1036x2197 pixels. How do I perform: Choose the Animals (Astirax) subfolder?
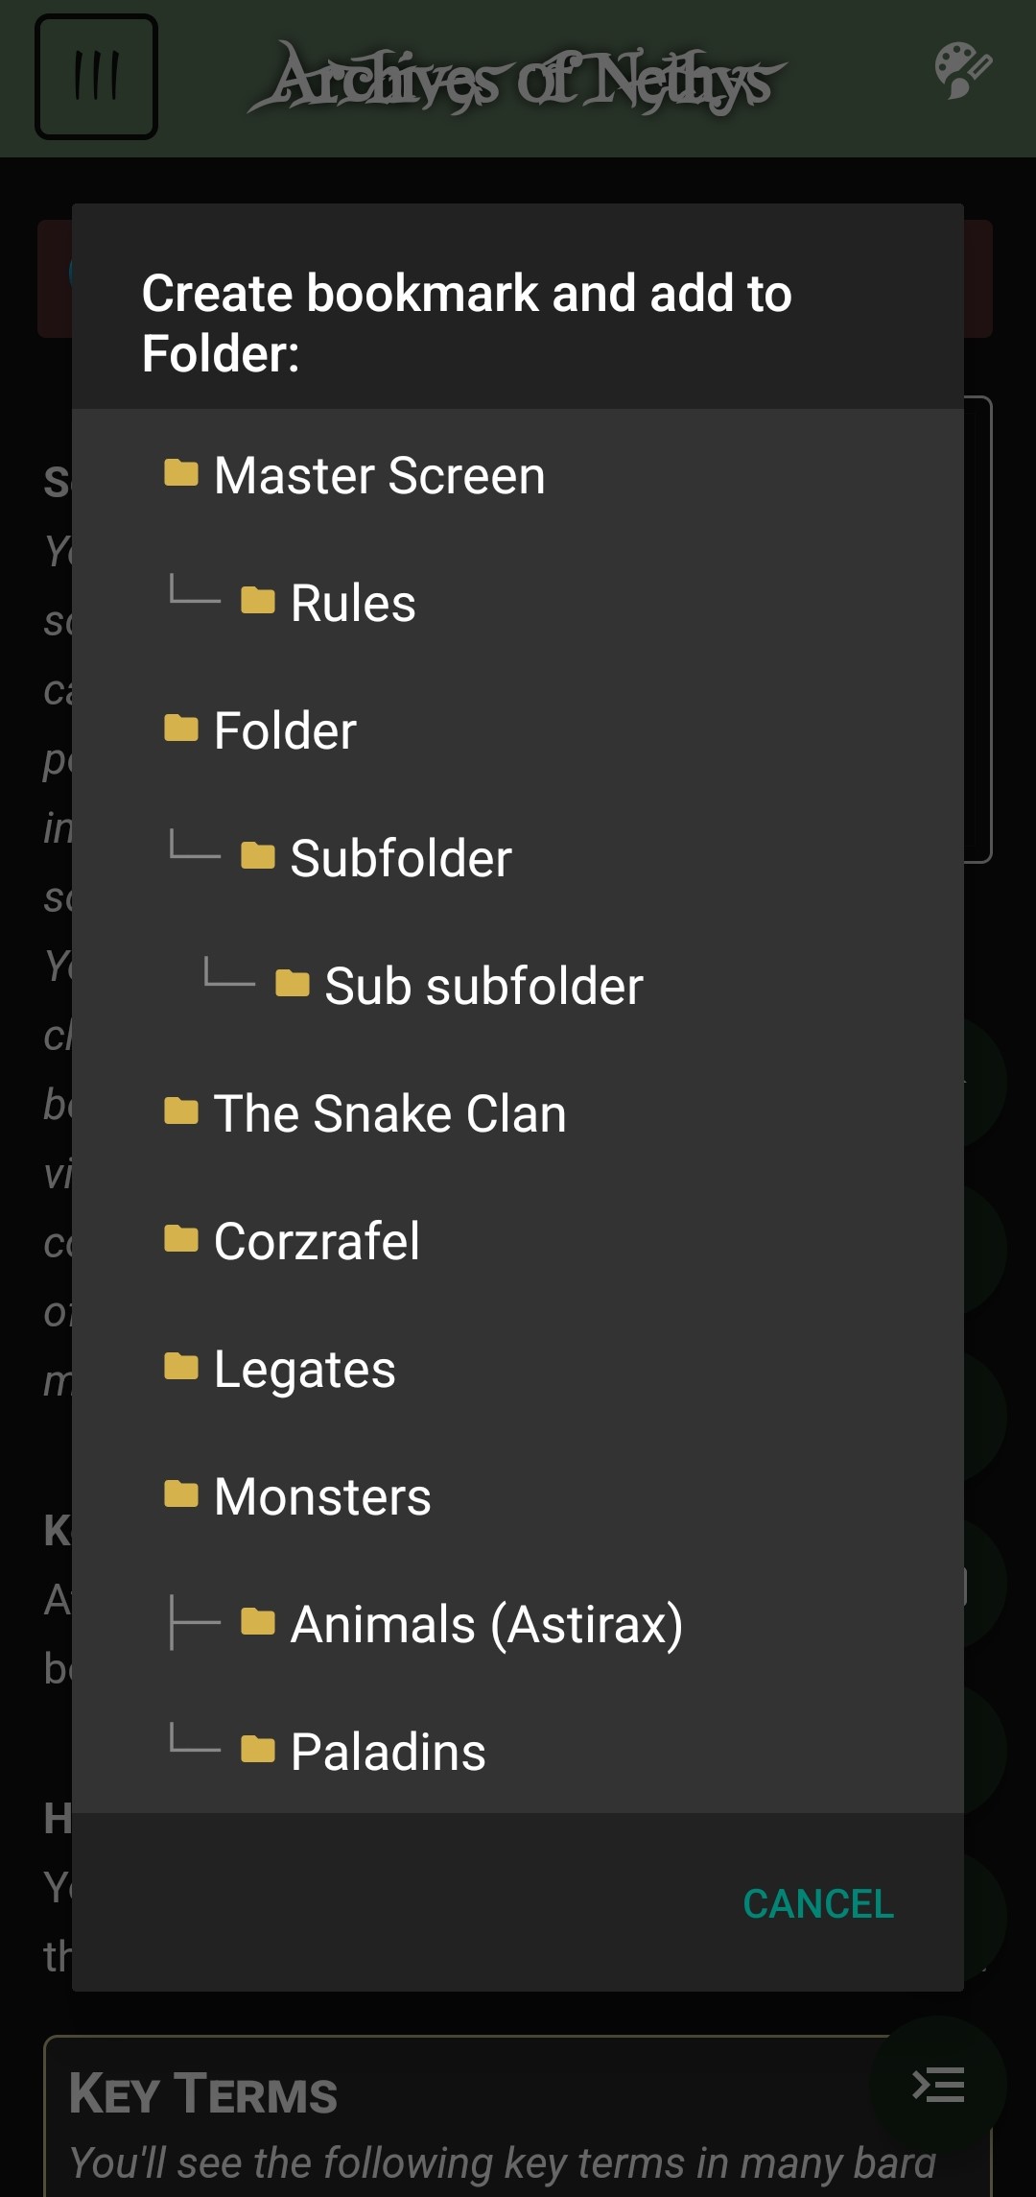(486, 1624)
